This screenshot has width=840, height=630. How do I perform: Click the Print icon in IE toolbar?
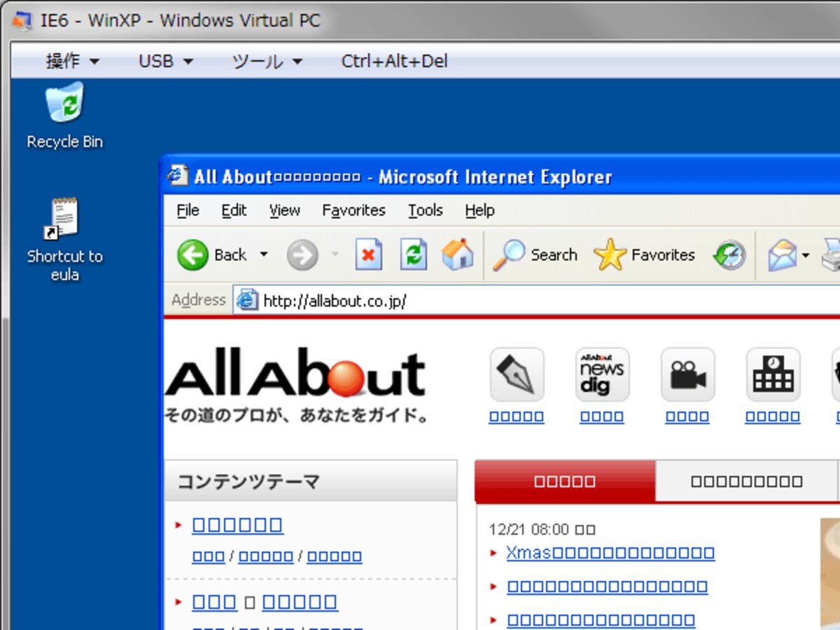tap(831, 255)
